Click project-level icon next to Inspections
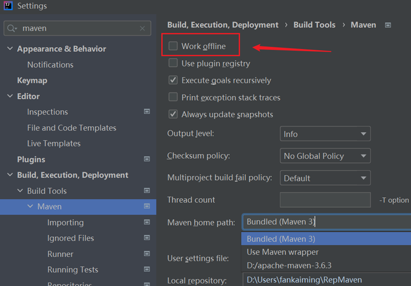This screenshot has width=411, height=286. coord(147,112)
